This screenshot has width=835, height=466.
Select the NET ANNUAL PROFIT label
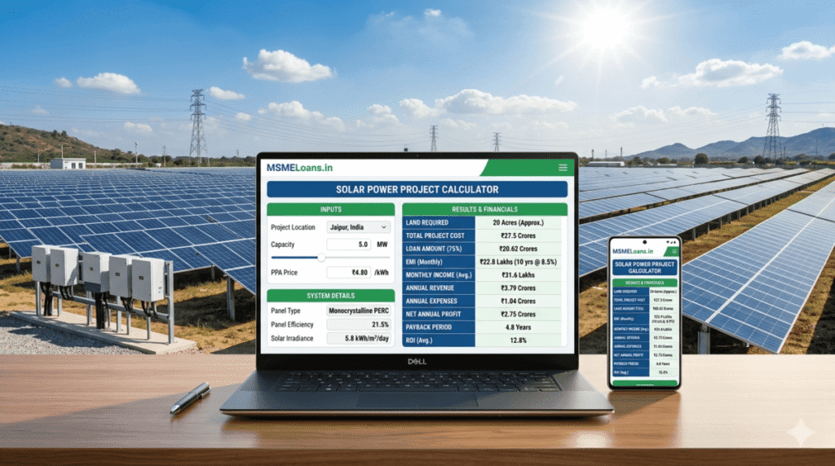coord(434,314)
